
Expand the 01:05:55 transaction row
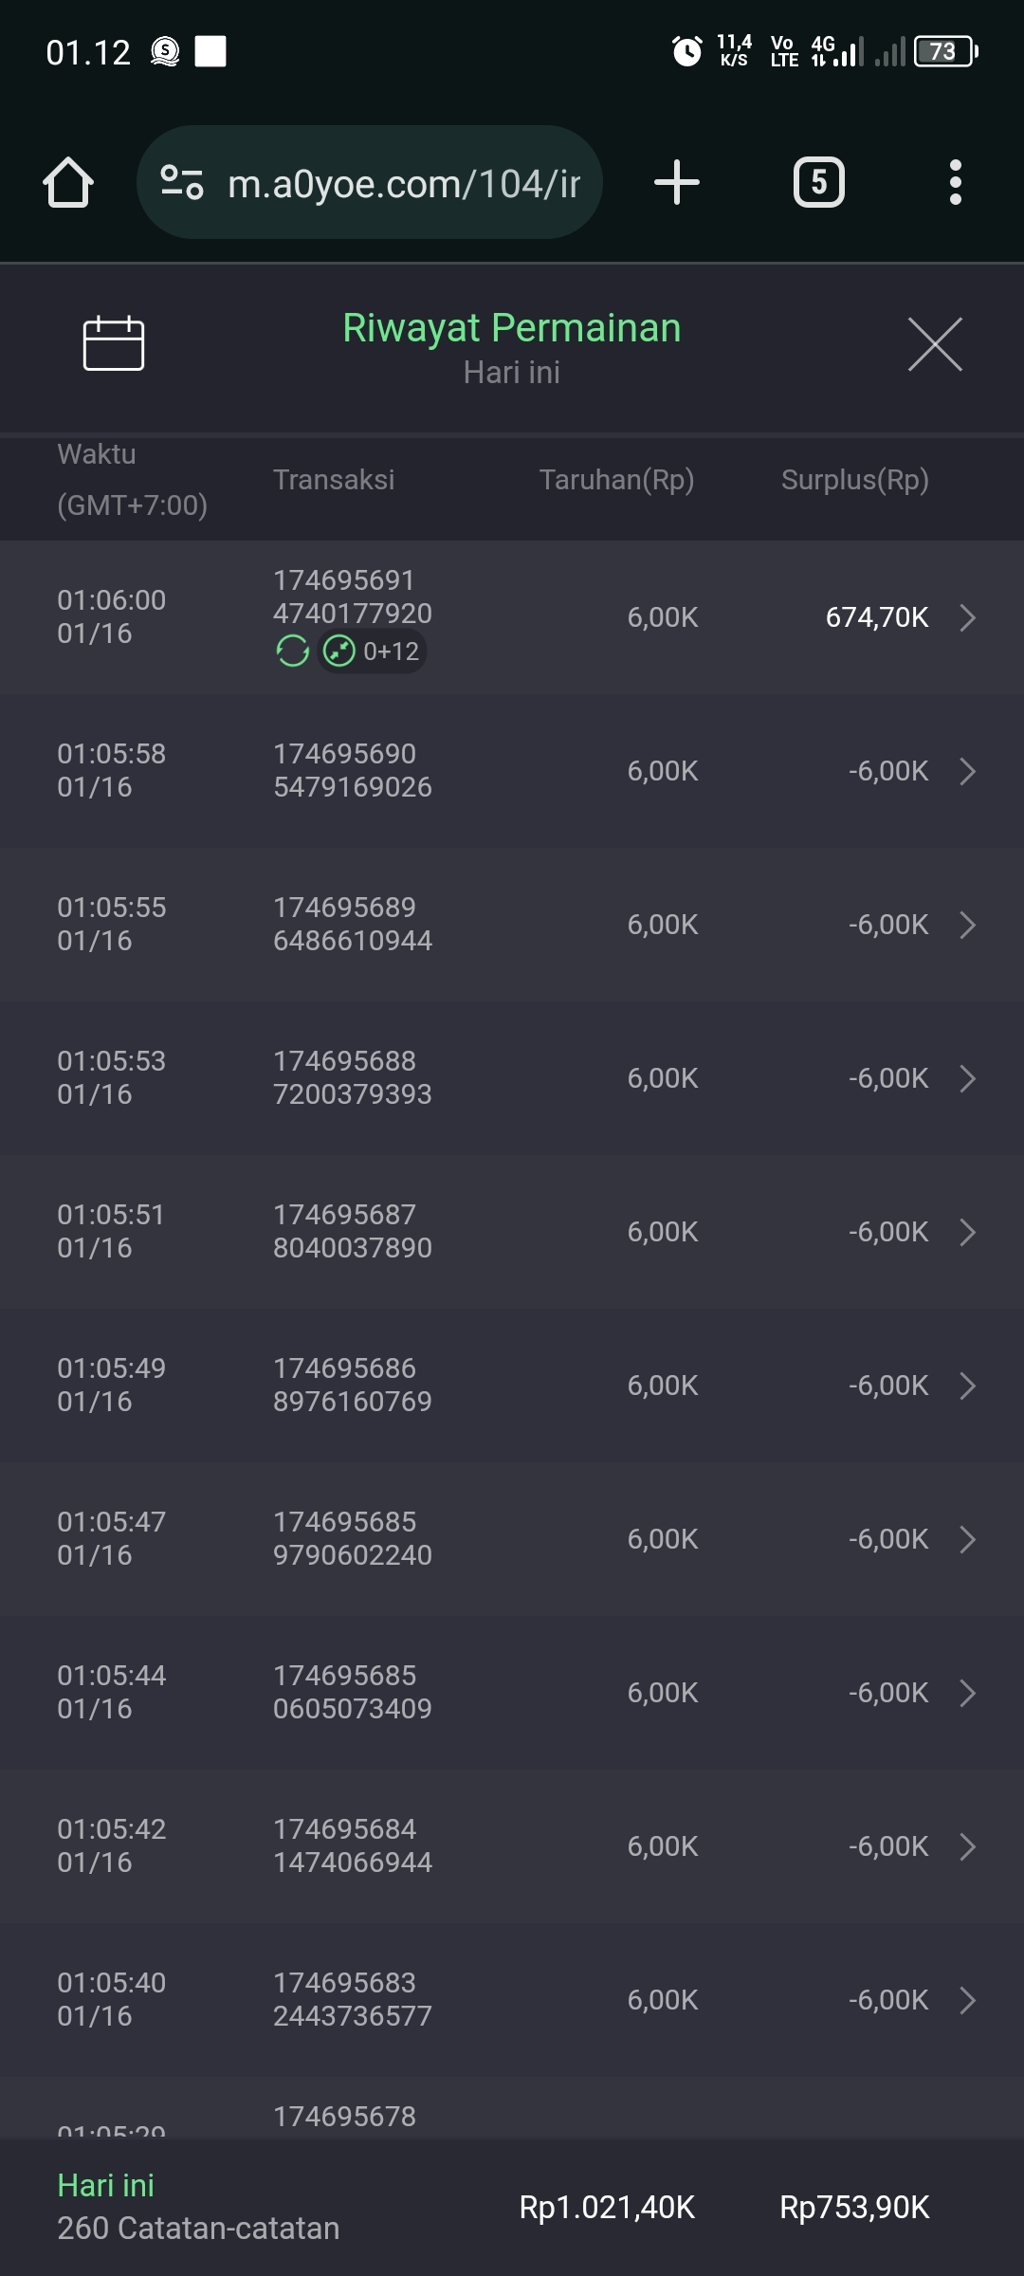tap(967, 925)
